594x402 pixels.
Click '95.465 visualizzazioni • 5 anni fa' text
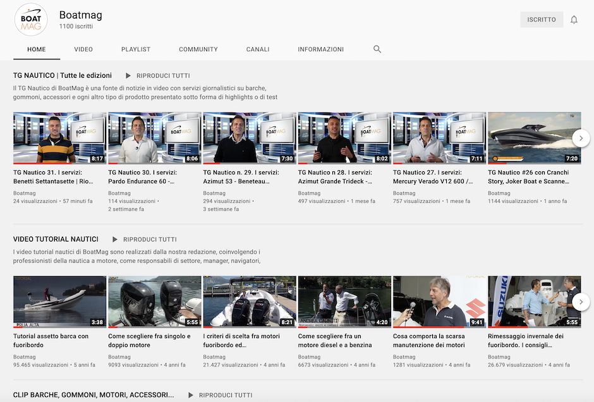tap(54, 365)
